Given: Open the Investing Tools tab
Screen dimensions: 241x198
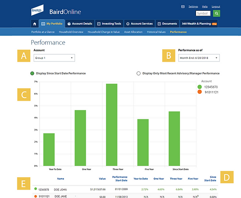Looking at the screenshot, I should point(109,24).
